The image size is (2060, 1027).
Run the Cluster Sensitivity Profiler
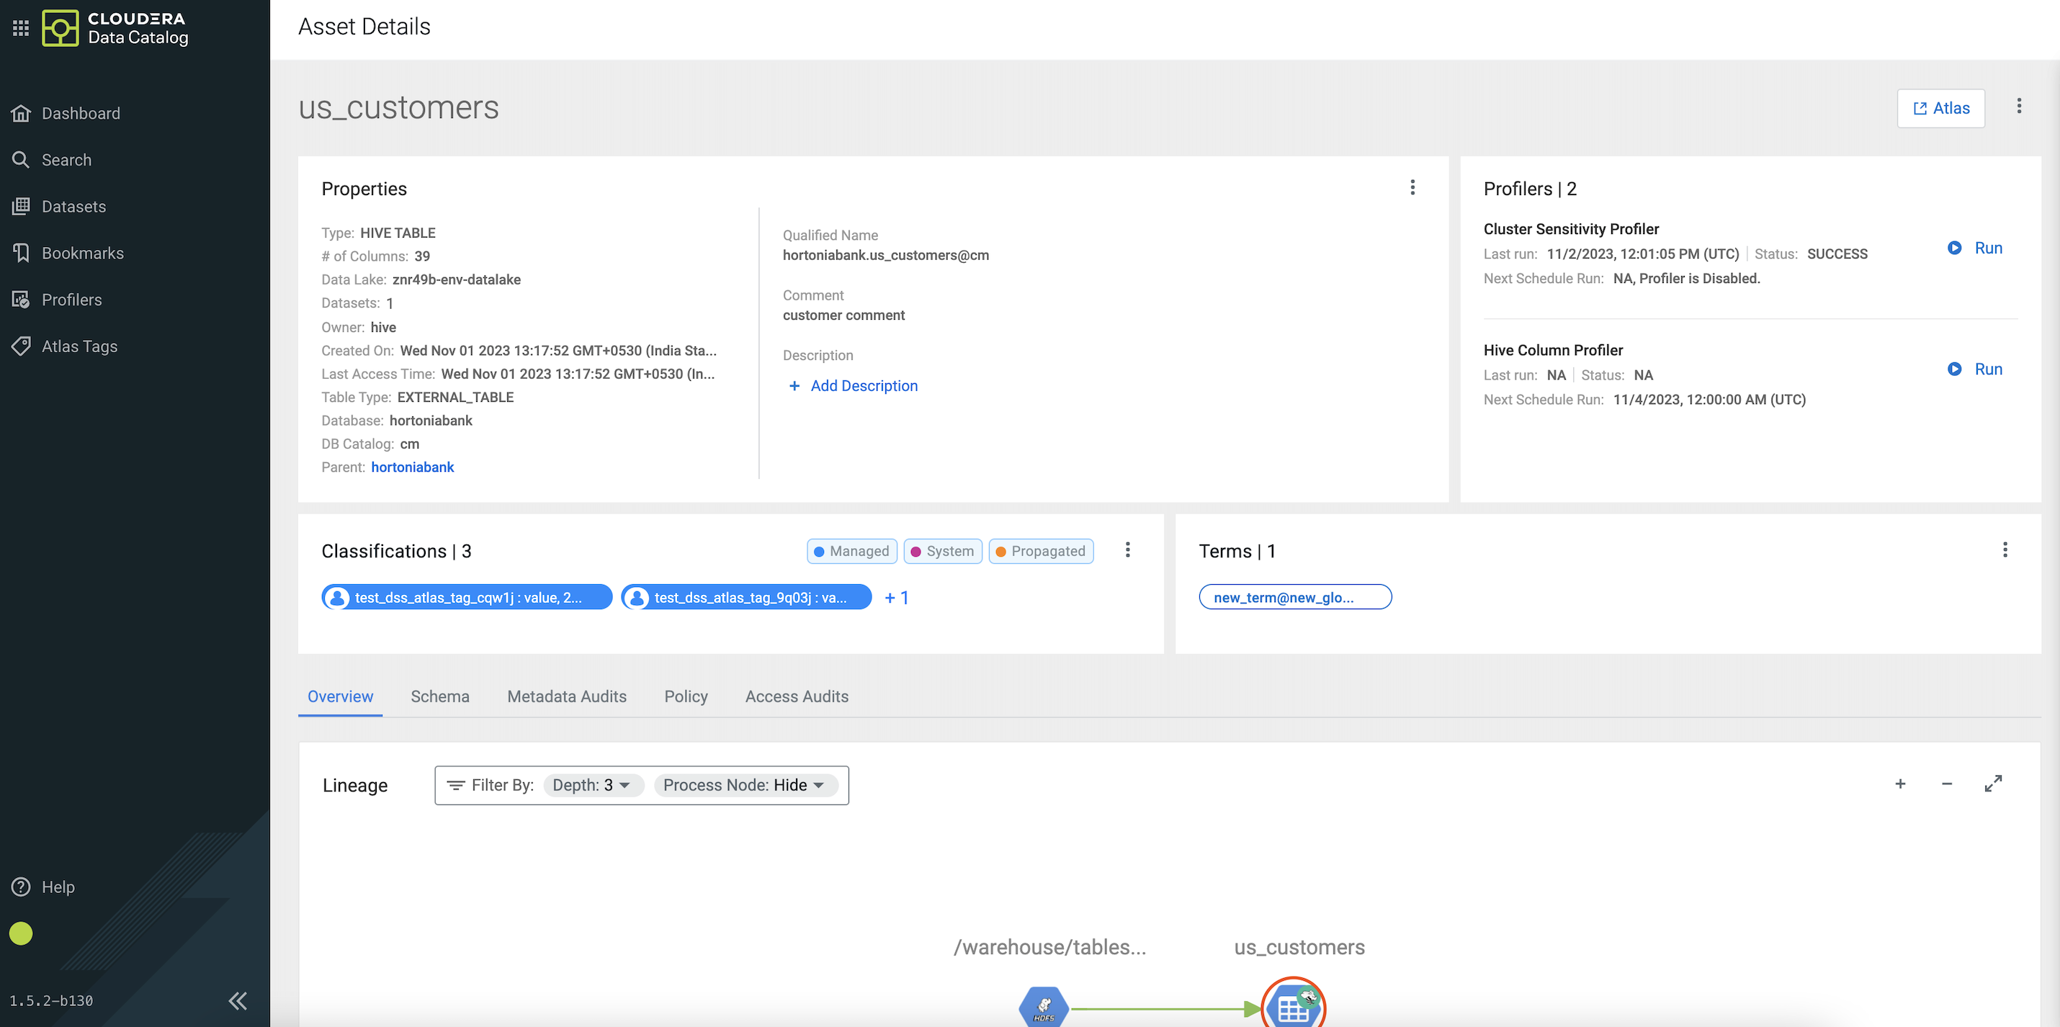click(x=1975, y=248)
